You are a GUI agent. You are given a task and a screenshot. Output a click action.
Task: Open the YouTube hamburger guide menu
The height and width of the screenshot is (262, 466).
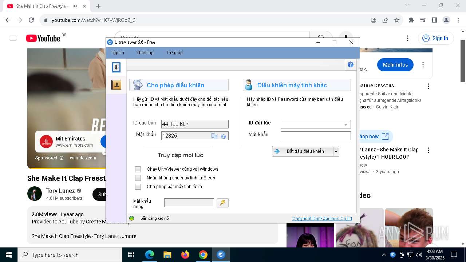[13, 38]
